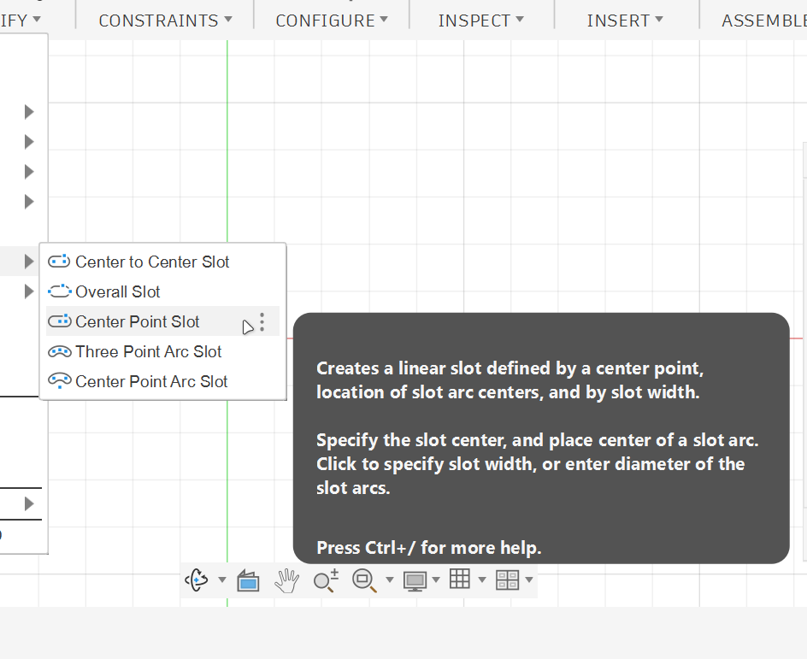Expand the Zoom Window dropdown arrow

390,580
